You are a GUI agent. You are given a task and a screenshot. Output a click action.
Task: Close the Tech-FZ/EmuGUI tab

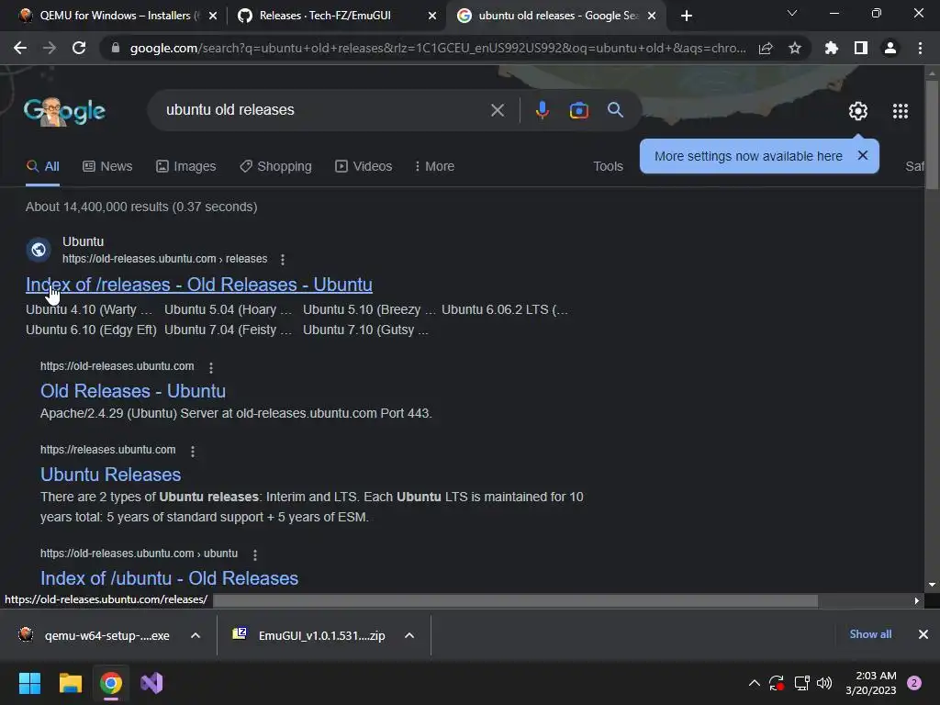click(432, 17)
